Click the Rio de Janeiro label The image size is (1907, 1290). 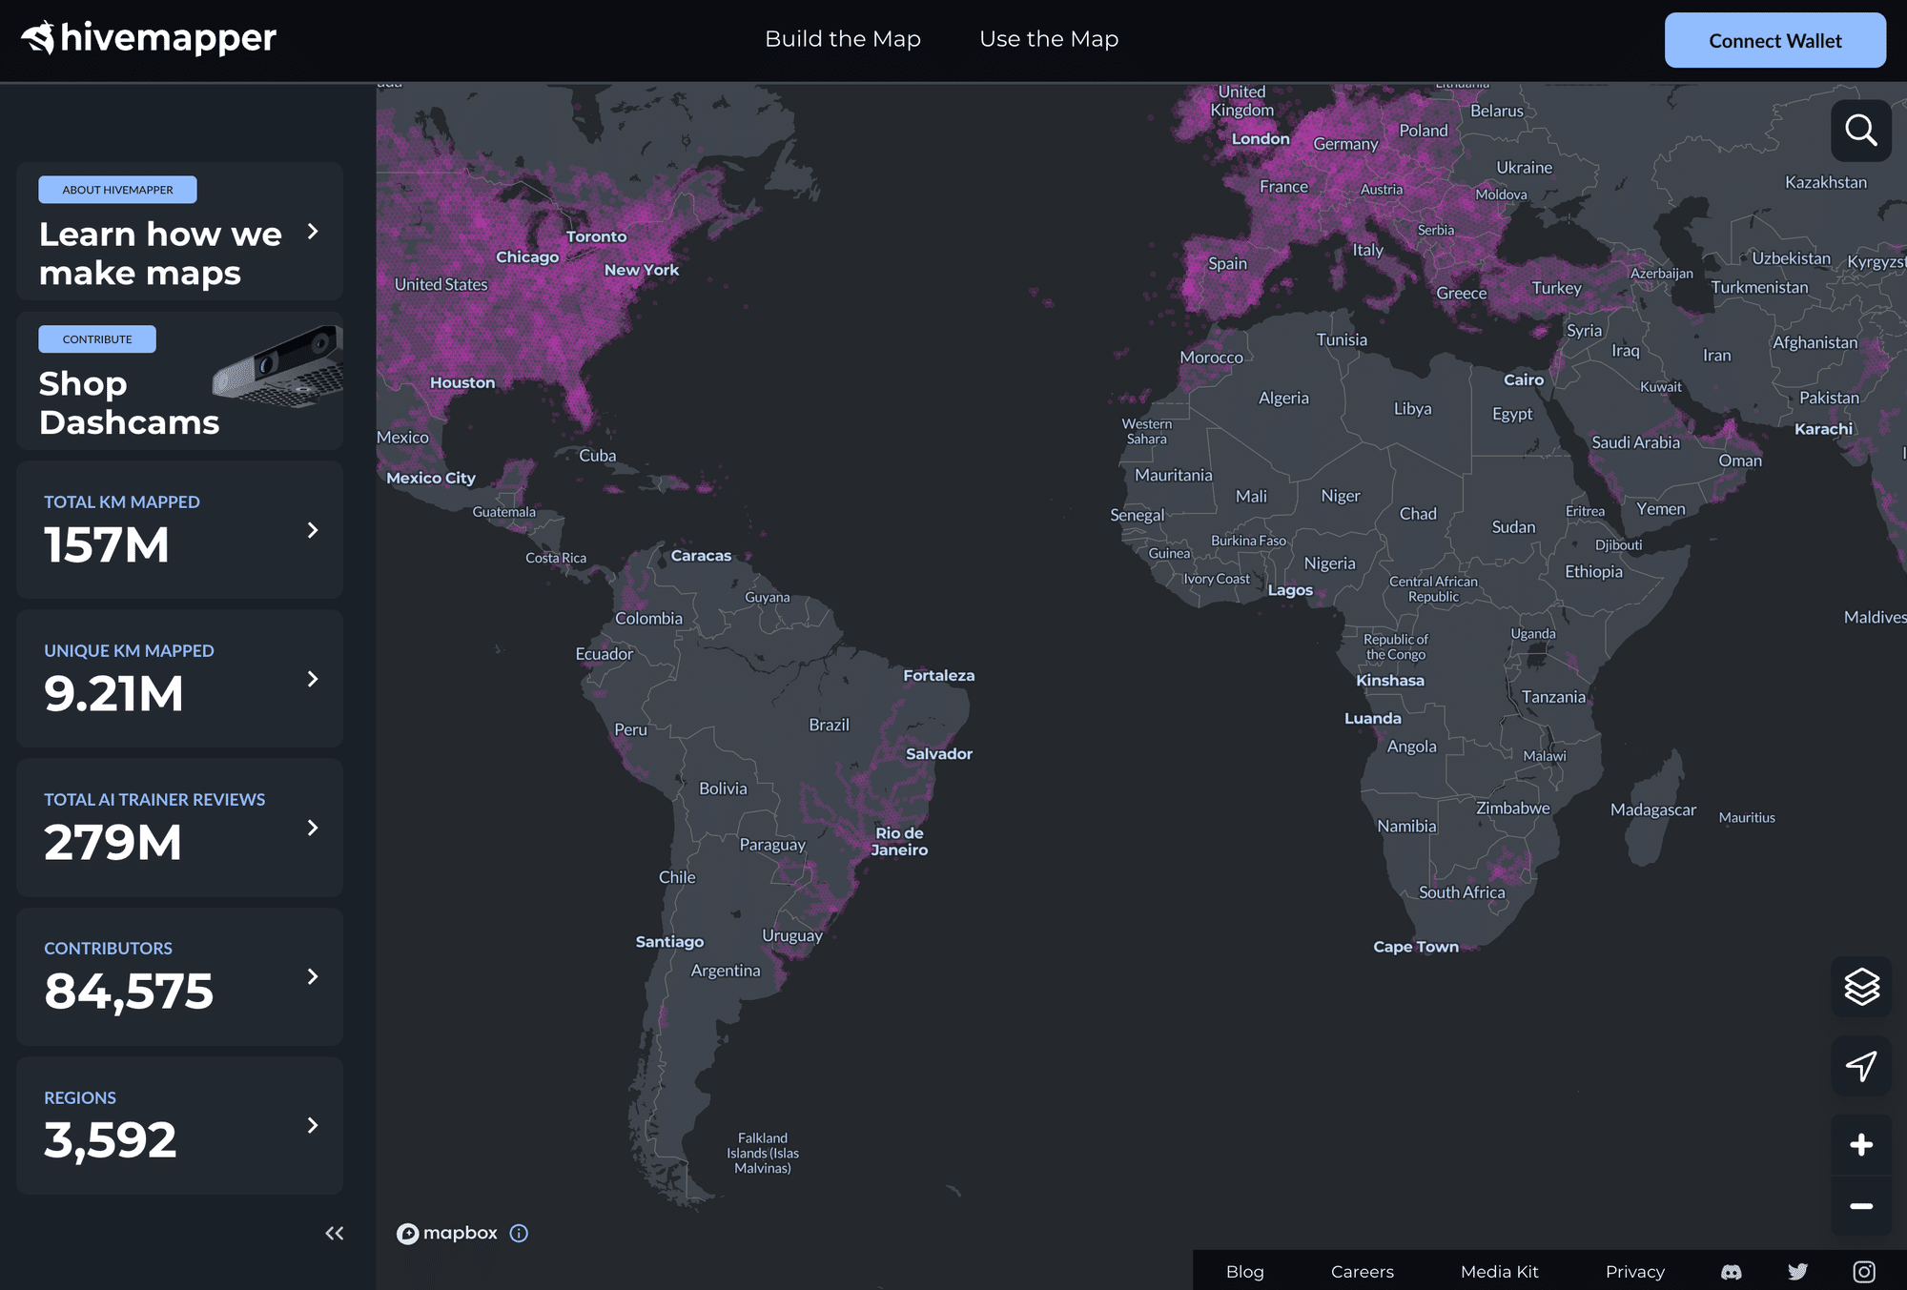[x=899, y=841]
